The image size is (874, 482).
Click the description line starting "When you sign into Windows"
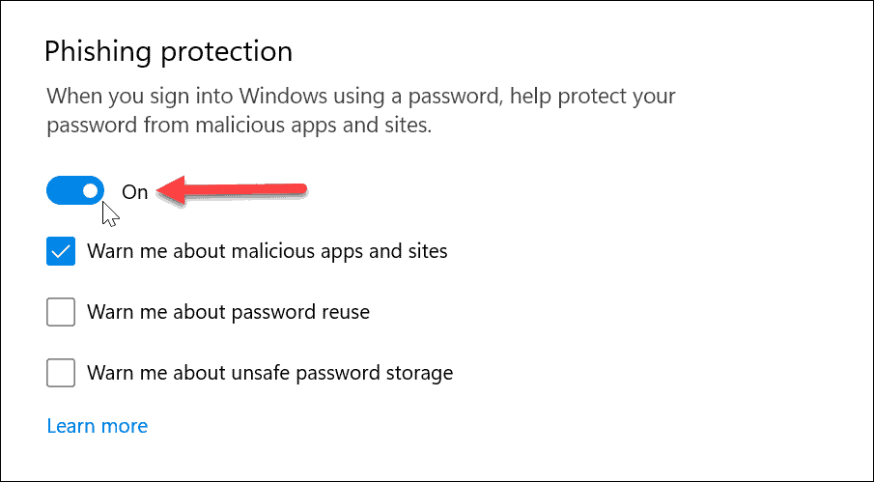360,98
